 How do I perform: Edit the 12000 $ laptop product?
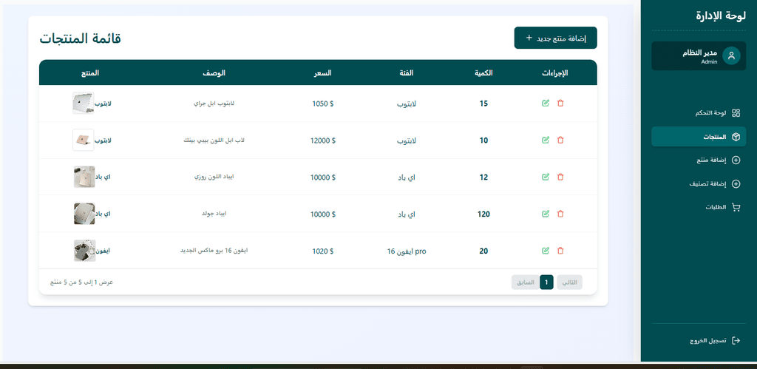click(546, 140)
